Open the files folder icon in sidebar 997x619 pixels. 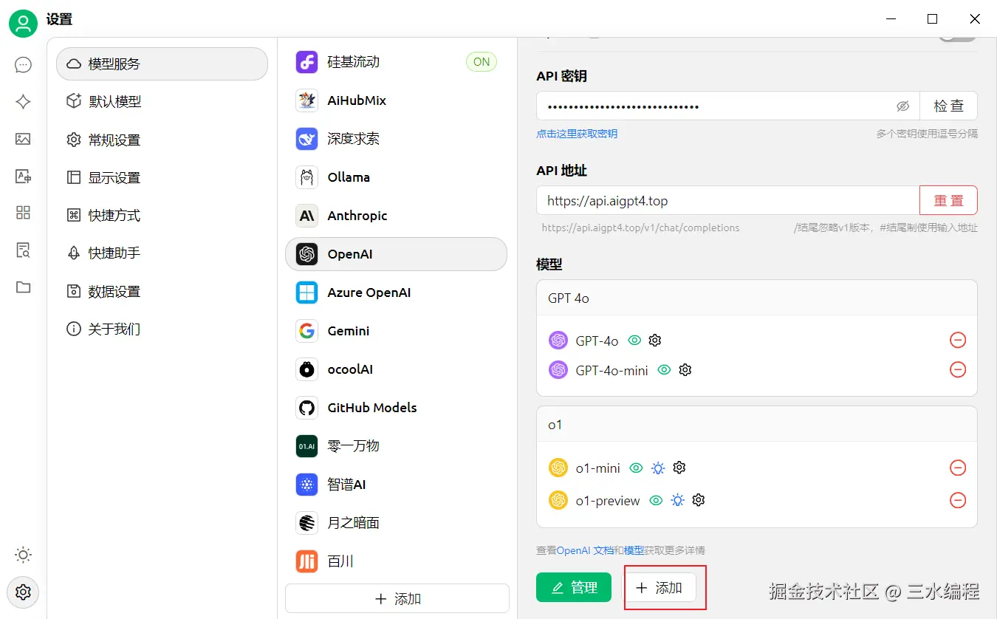24,287
